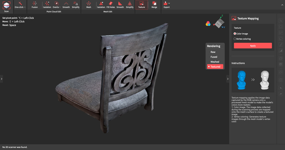Image resolution: width=285 pixels, height=150 pixels.
Task: Click the undo arrow in right sidebar
Action: tap(281, 88)
